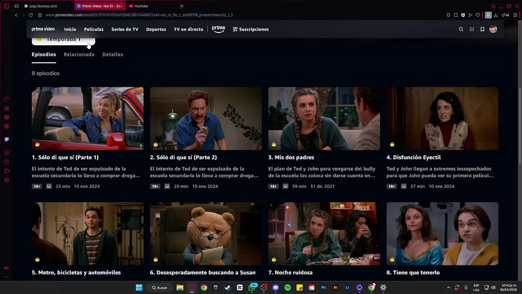Open the profile avatar menu

pos(493,29)
